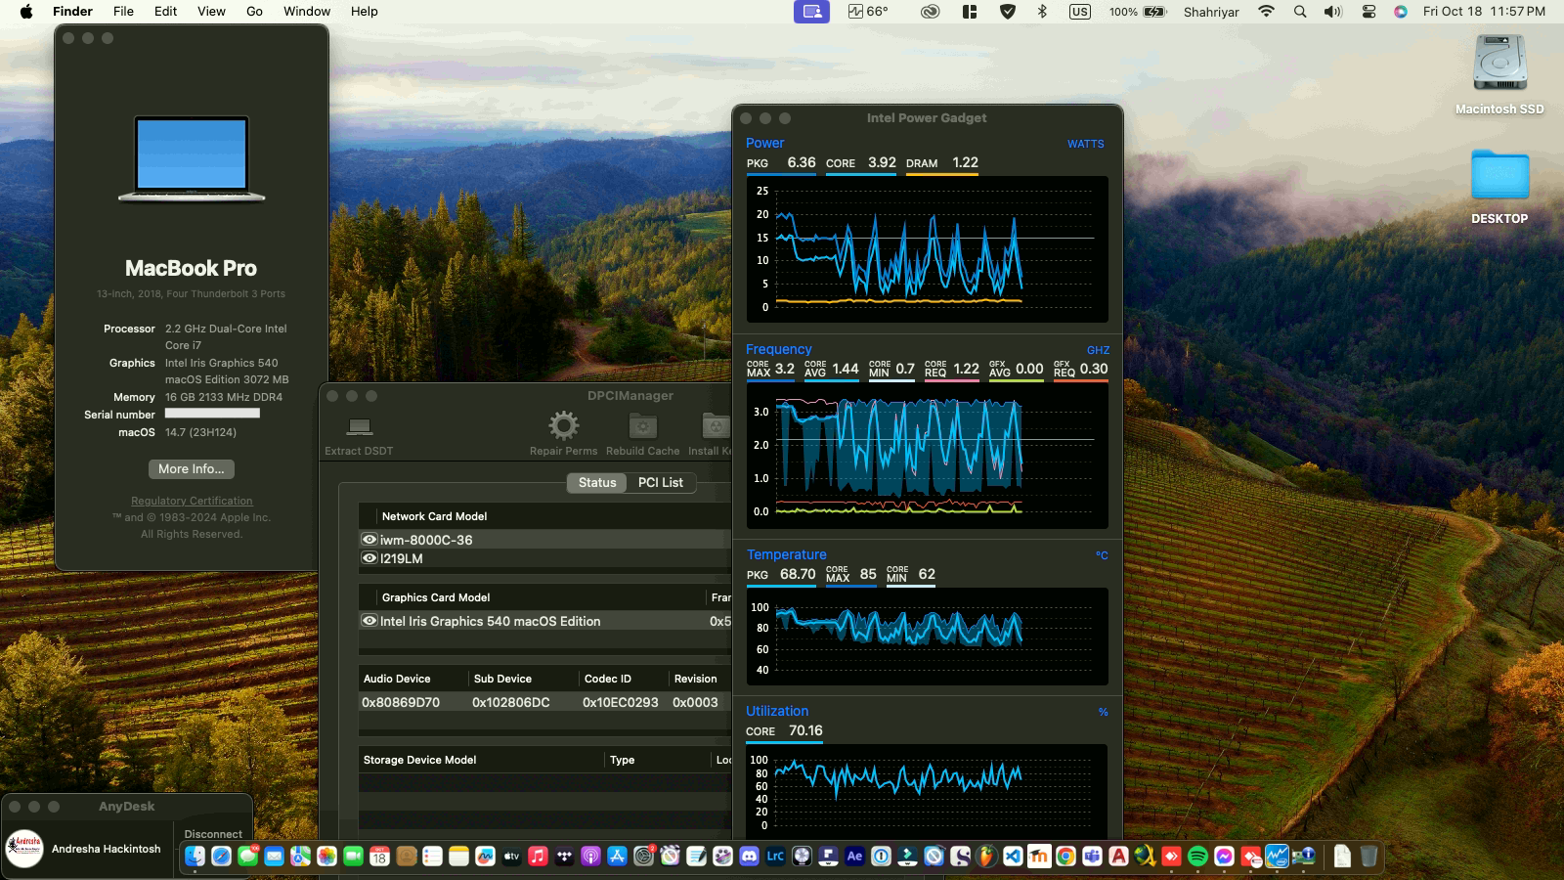Click the Frequency graph in Intel Power Gadget
The image size is (1564, 880).
coord(927,456)
